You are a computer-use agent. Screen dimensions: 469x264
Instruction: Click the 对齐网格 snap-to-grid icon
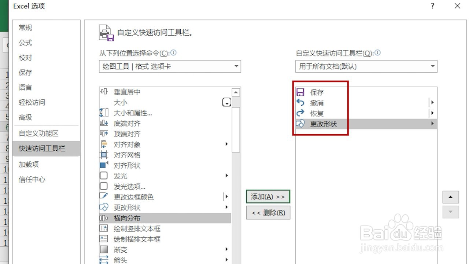pos(104,155)
